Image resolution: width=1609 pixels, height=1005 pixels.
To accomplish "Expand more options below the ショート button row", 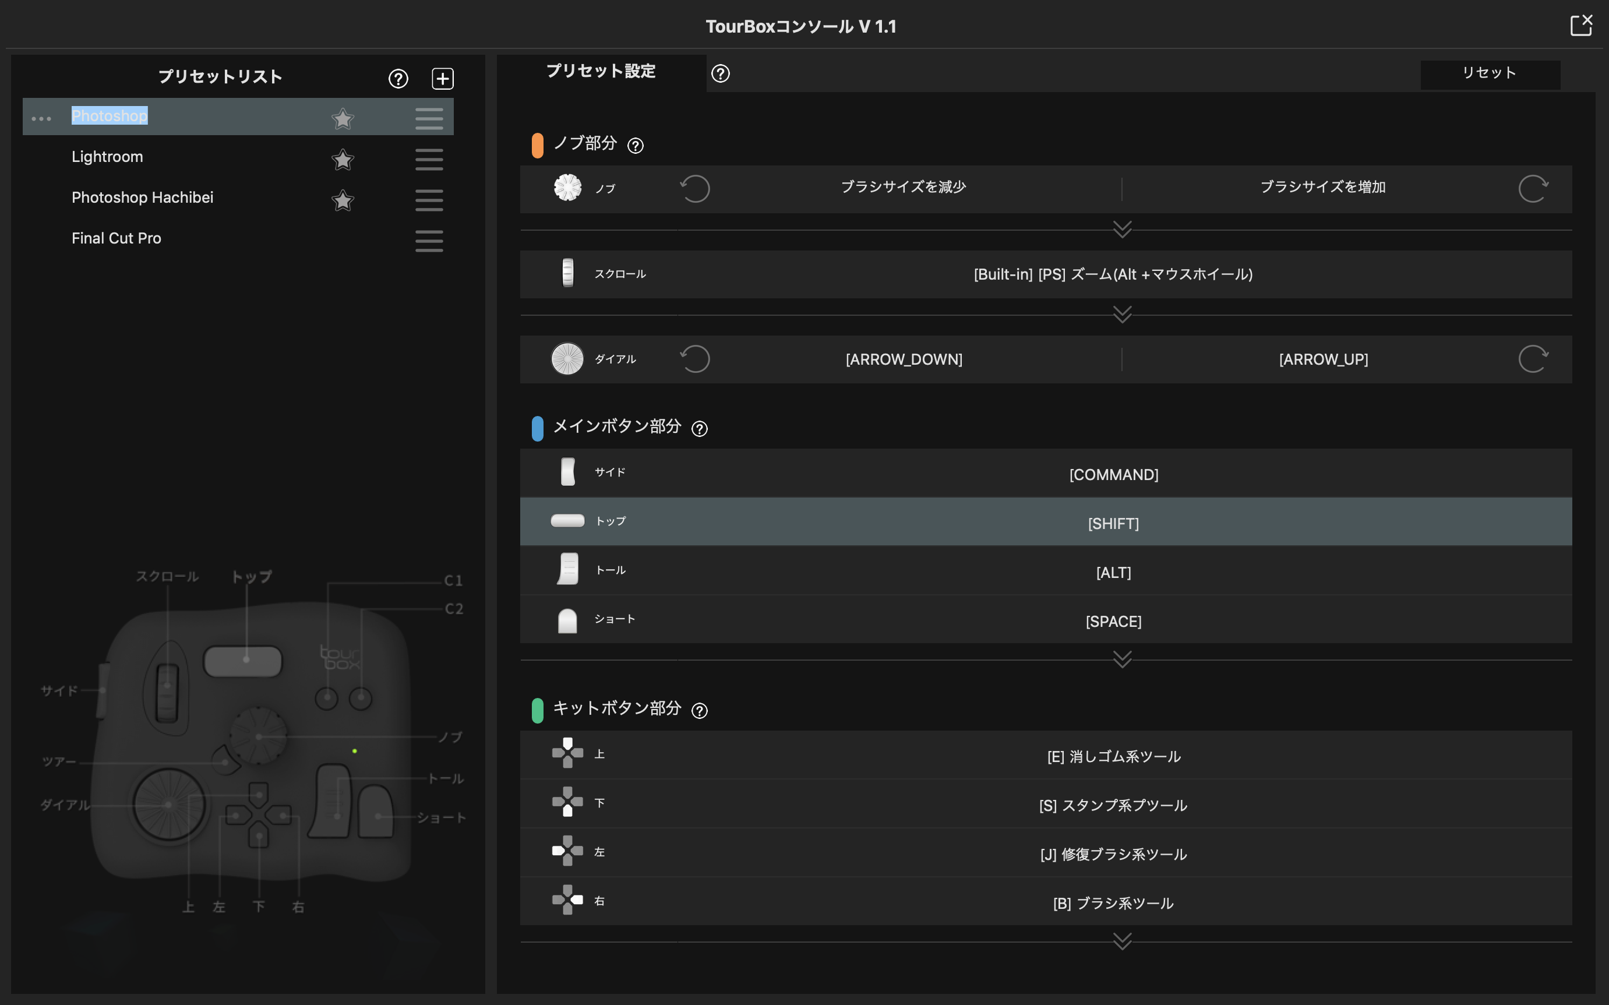I will point(1122,660).
